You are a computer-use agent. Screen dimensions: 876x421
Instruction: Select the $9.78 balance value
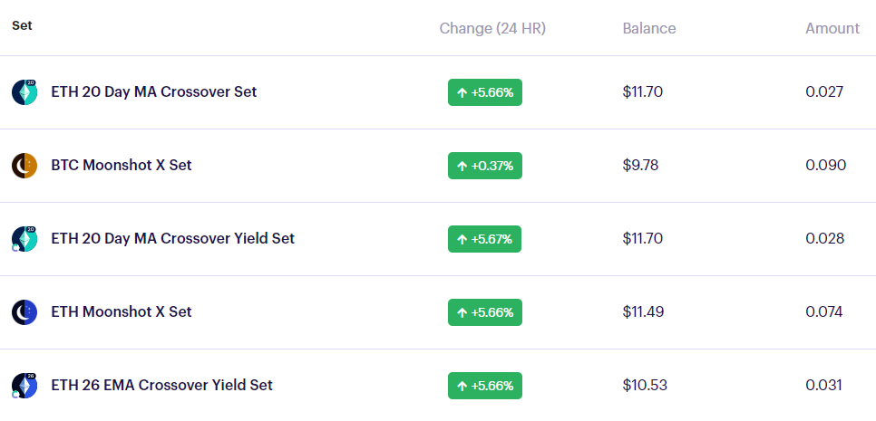coord(640,165)
